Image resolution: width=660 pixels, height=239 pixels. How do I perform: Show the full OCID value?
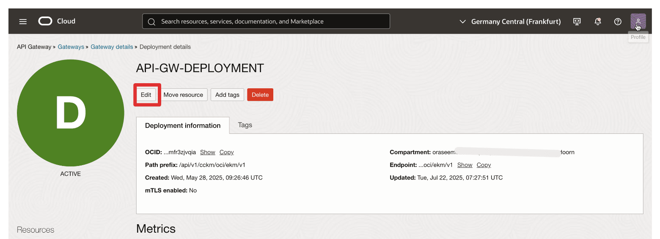pyautogui.click(x=208, y=152)
